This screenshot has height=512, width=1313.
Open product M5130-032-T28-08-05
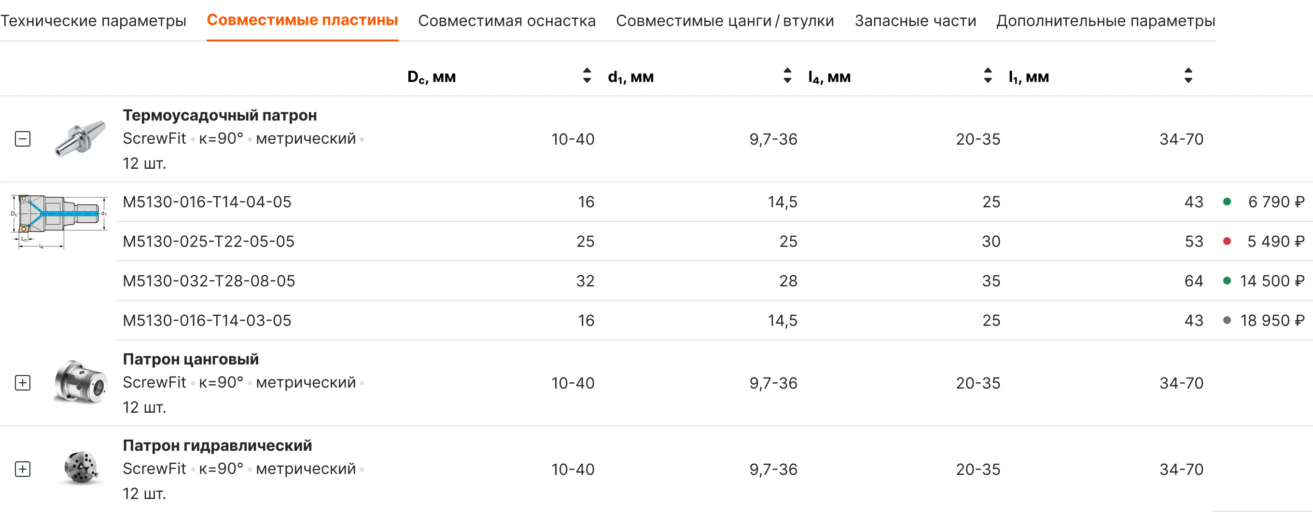pos(209,281)
